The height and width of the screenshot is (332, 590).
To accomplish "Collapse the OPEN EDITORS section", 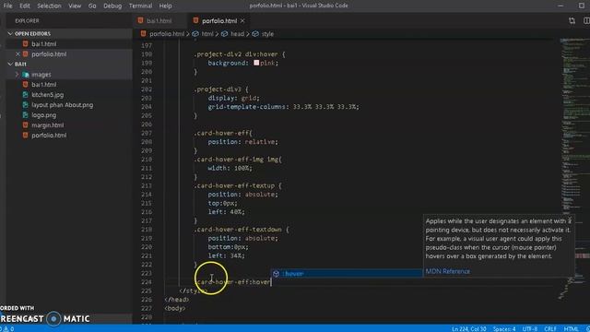I will click(10, 34).
